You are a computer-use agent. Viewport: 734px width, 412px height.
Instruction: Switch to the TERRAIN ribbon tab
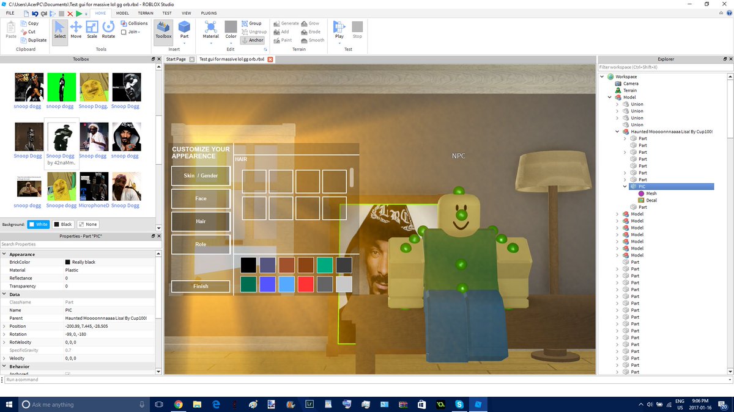click(x=146, y=13)
